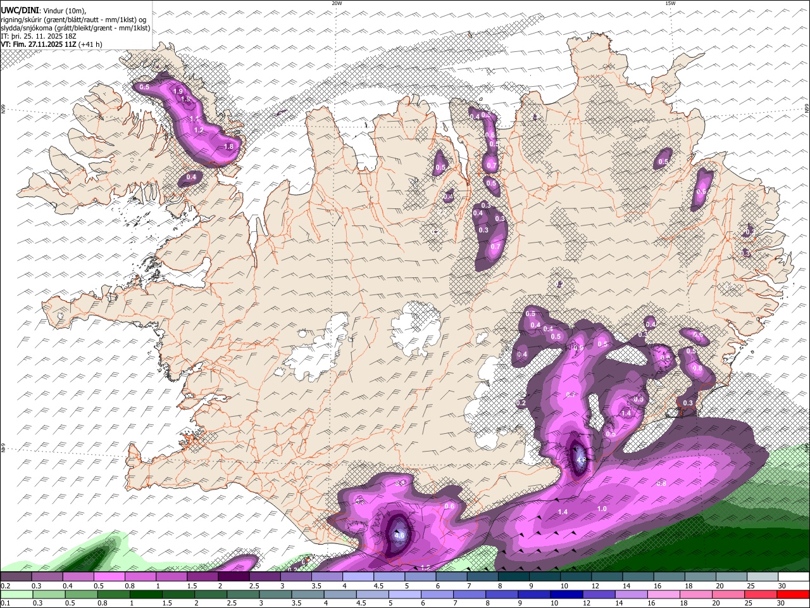Select the initial time 'IT: þri. 25. 11. 2025 18Z'

[39, 36]
